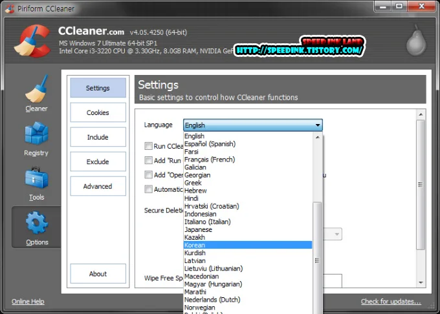Switch to the Cookies tab
Image resolution: width=440 pixels, height=314 pixels.
98,112
